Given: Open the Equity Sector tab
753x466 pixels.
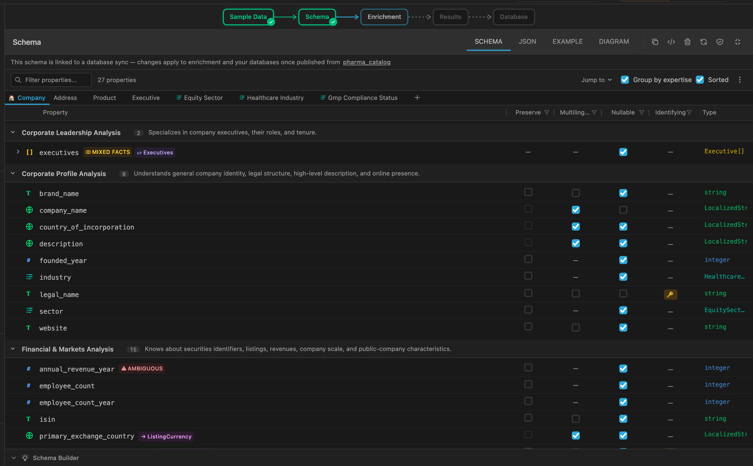Looking at the screenshot, I should point(200,98).
